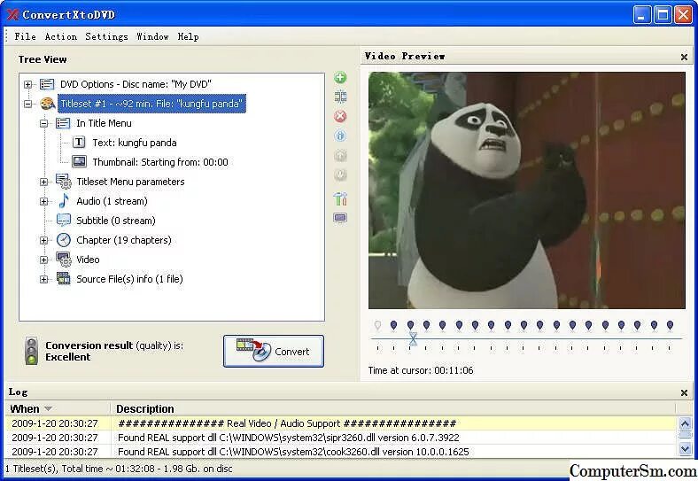The image size is (698, 481).
Task: Minimize the ConvertXtoDVD window
Action: (641, 15)
